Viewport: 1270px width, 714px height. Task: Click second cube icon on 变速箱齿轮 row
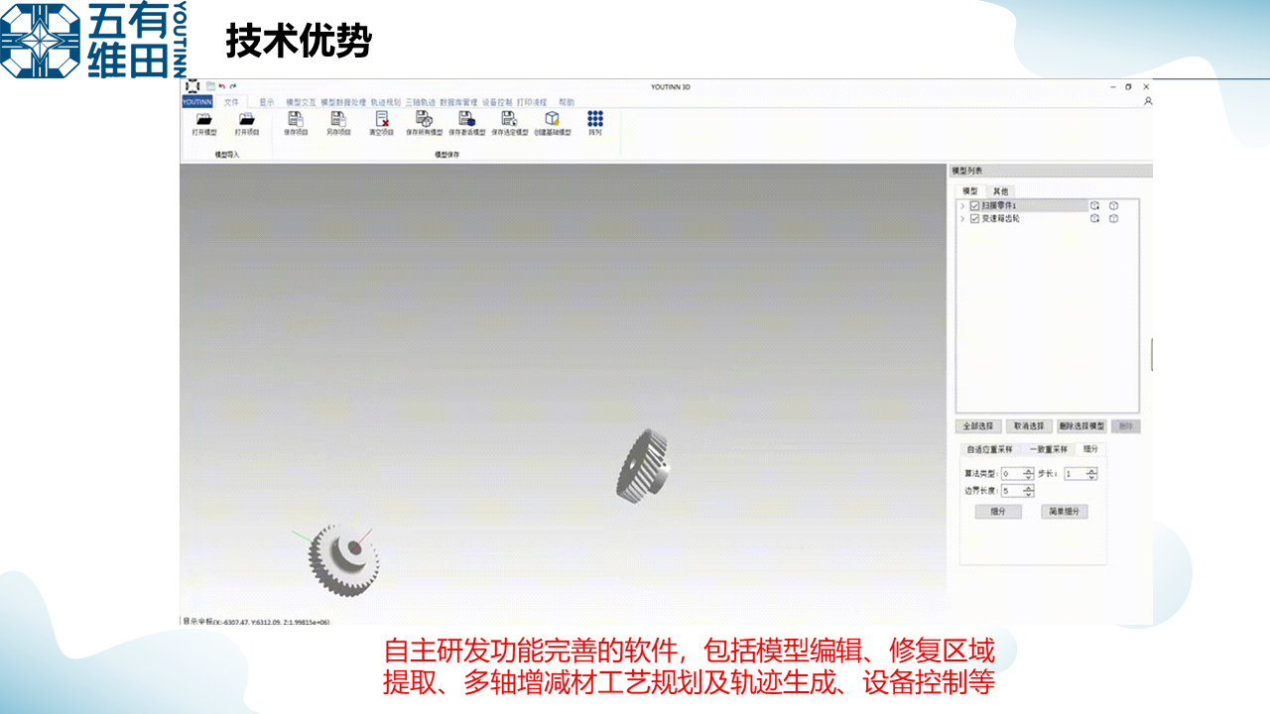[x=1113, y=218]
